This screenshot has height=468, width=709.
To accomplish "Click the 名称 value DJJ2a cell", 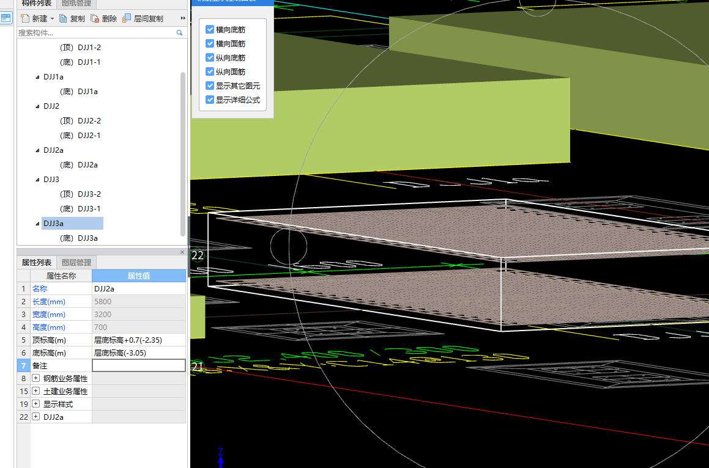I will [139, 288].
